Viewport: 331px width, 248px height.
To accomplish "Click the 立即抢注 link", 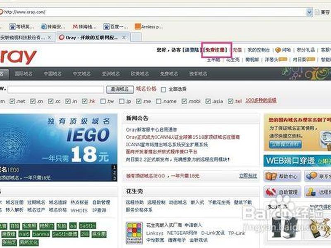I will pyautogui.click(x=248, y=176).
